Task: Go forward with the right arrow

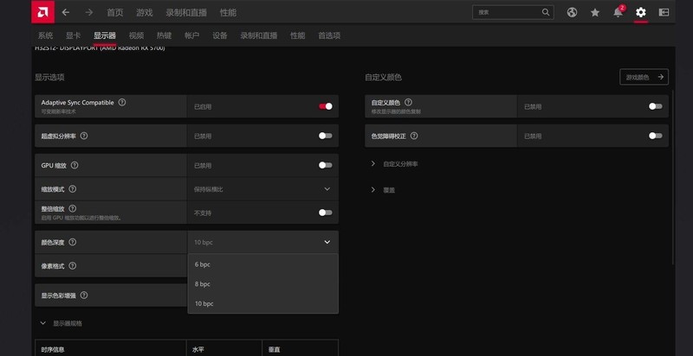Action: coord(89,12)
